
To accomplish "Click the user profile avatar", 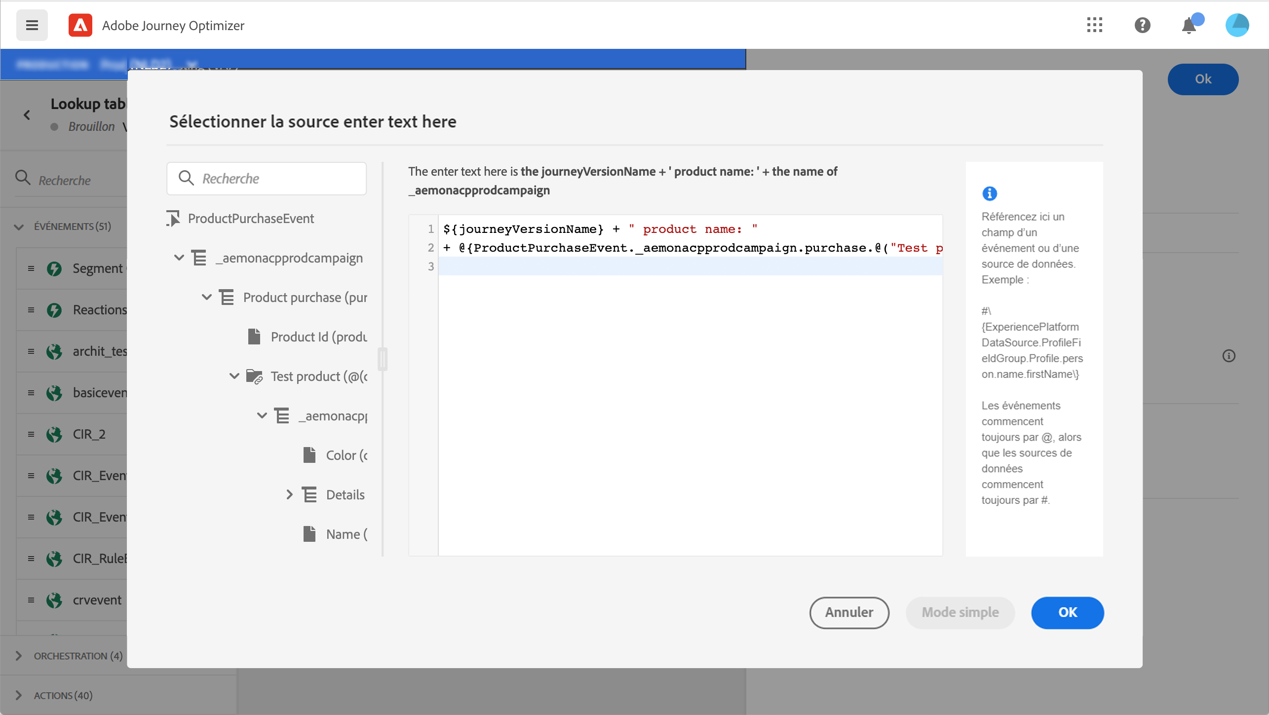I will (x=1236, y=25).
